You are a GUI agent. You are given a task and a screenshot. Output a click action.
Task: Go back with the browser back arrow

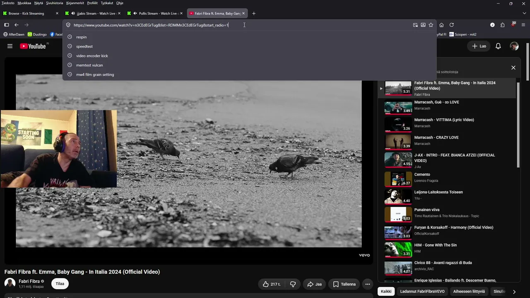tap(17, 25)
